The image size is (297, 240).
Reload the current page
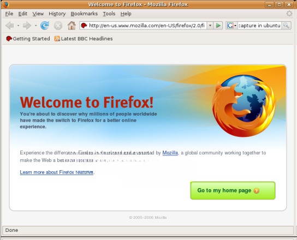[x=45, y=25]
